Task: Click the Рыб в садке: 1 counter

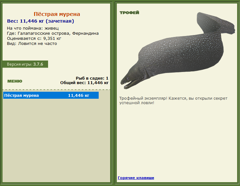Action: (x=92, y=78)
